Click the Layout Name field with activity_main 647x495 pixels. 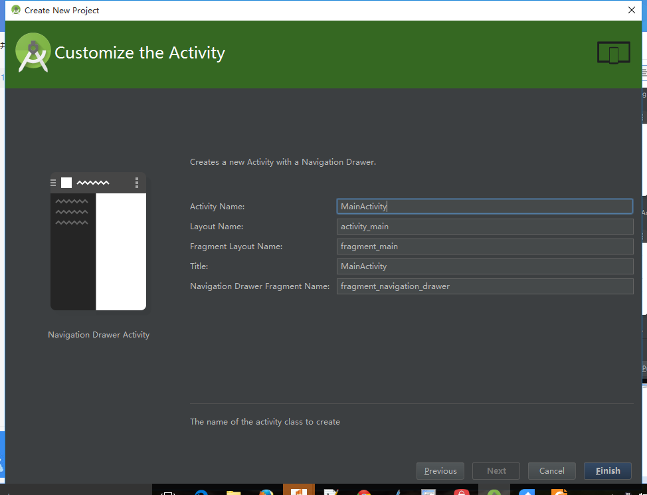point(485,227)
